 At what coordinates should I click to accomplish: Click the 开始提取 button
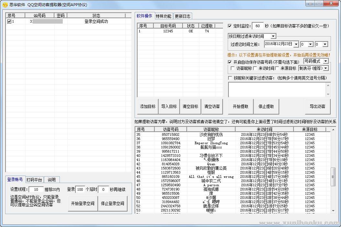click(x=241, y=106)
